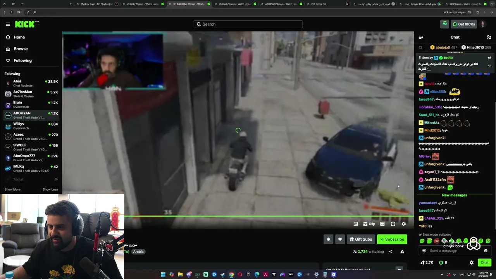Open W1llyv's channel in sidebar
This screenshot has height=279, width=496.
pos(31,126)
